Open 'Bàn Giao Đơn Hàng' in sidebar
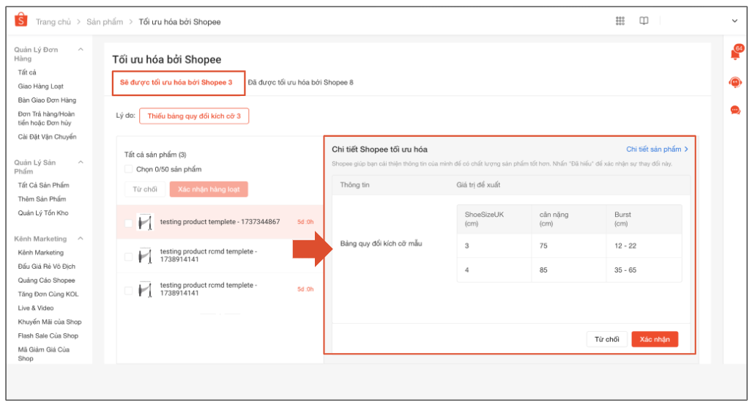This screenshot has width=752, height=405. tap(47, 100)
